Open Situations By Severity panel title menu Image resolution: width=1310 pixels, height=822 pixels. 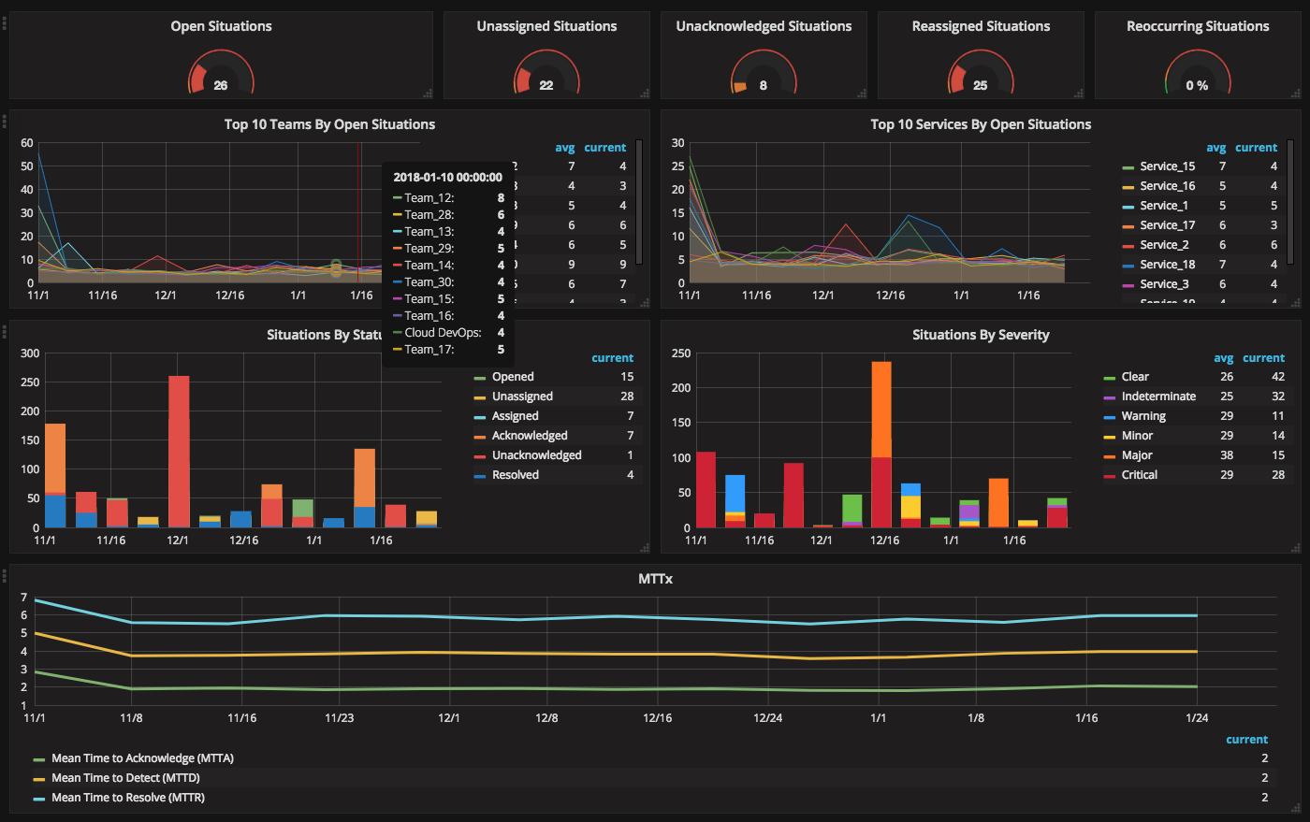(x=980, y=335)
